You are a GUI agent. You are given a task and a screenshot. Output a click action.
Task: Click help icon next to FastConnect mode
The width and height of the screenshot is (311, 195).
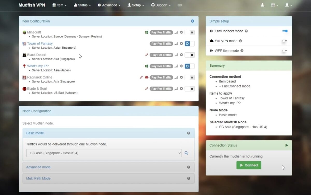point(246,31)
